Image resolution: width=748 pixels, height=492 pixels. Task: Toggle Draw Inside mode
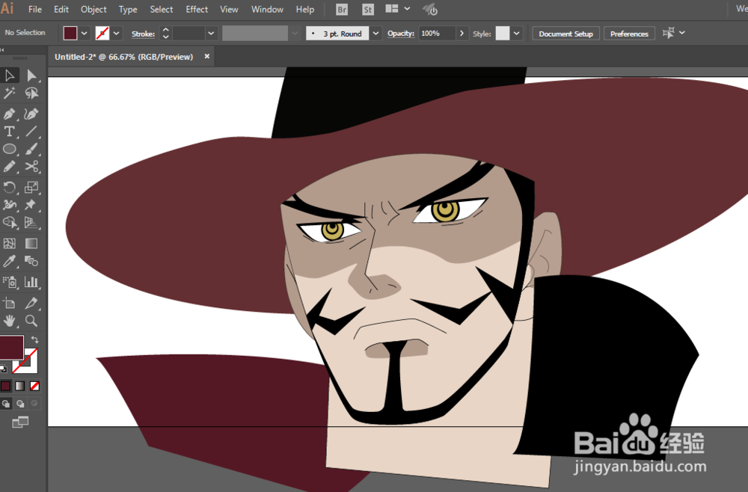coord(34,404)
